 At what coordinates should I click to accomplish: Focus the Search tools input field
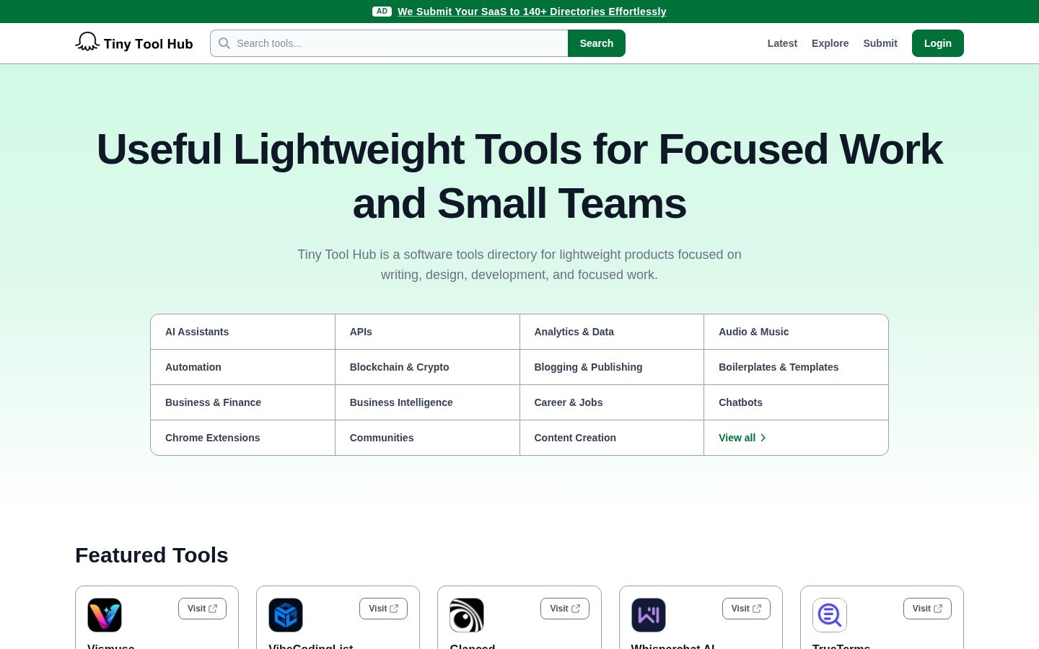tap(389, 43)
